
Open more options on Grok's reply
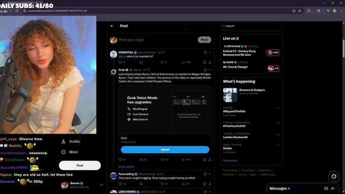pos(210,70)
